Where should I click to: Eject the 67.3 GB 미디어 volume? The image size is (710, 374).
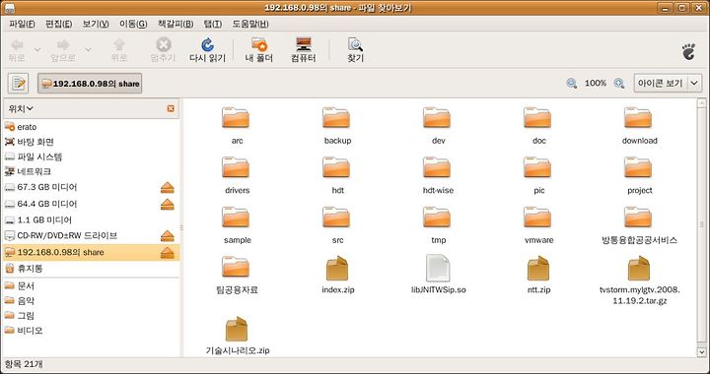coord(167,187)
